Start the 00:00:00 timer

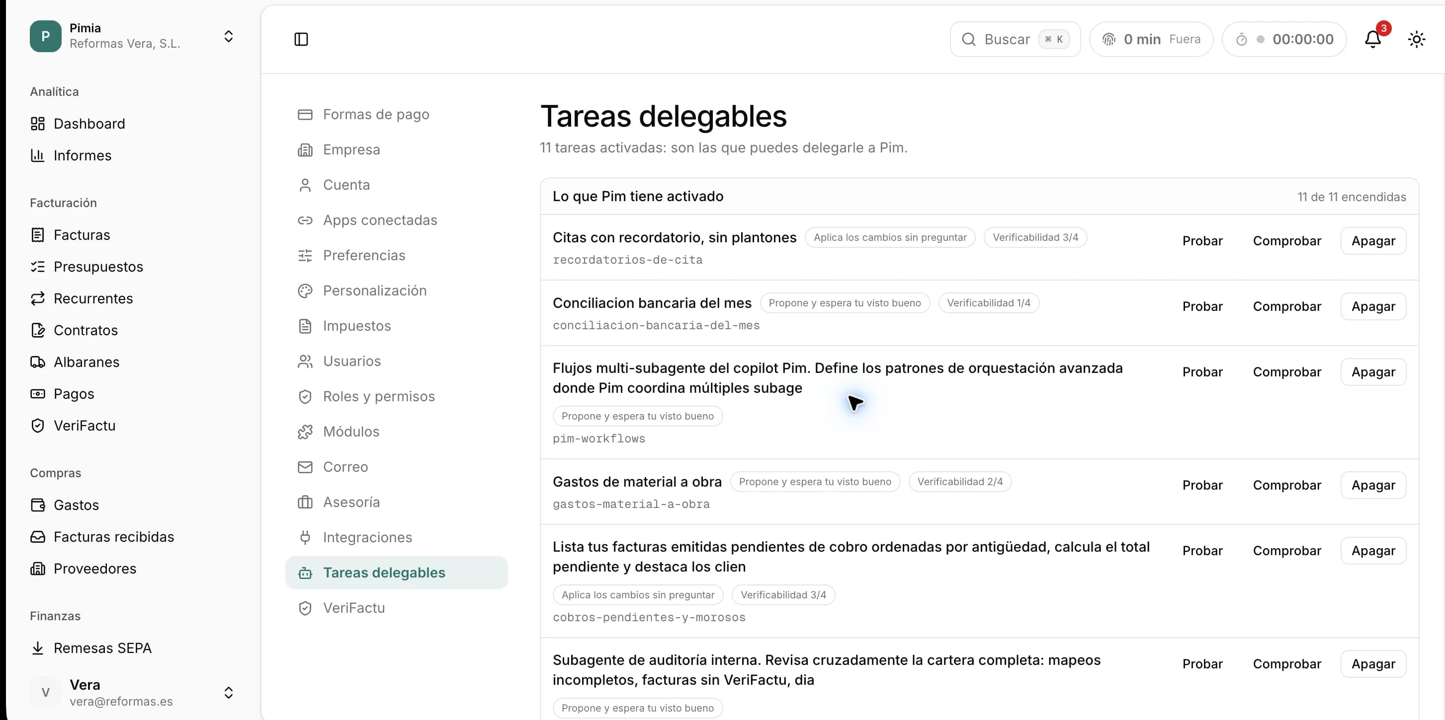click(x=1284, y=39)
